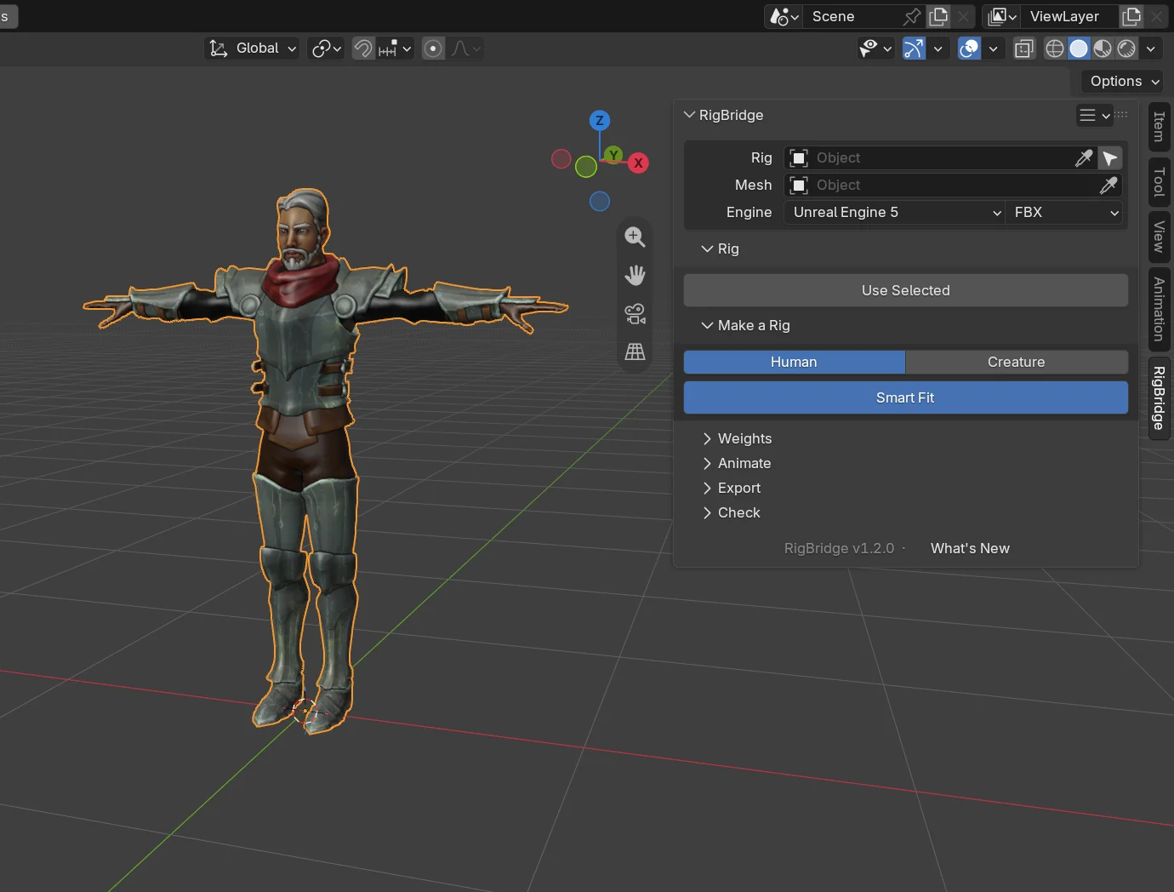Click the red X axis gizmo ball

click(638, 163)
